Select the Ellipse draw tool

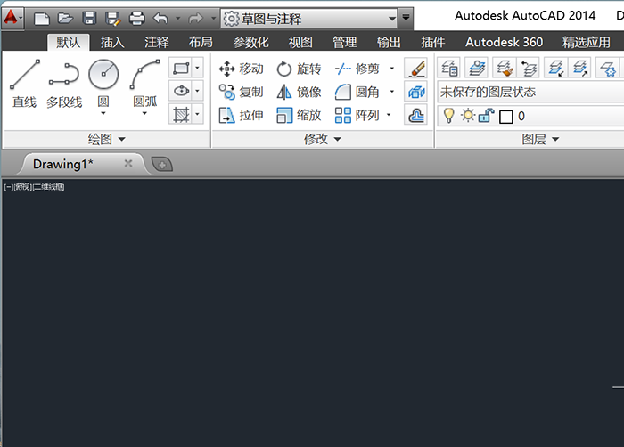pos(181,91)
